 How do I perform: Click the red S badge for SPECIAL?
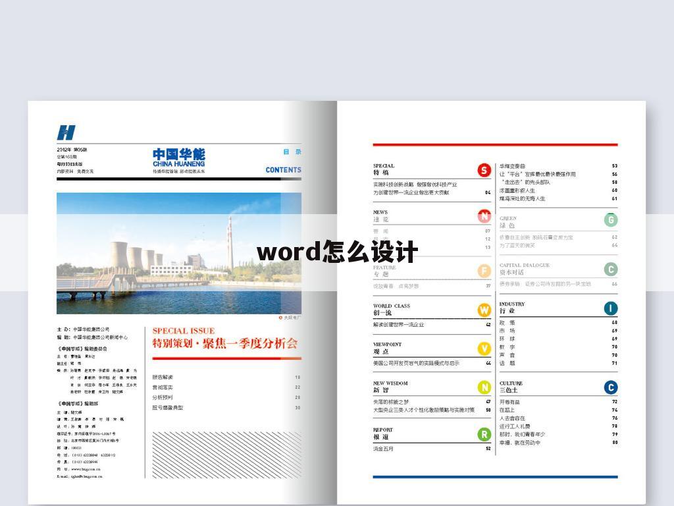tap(484, 171)
